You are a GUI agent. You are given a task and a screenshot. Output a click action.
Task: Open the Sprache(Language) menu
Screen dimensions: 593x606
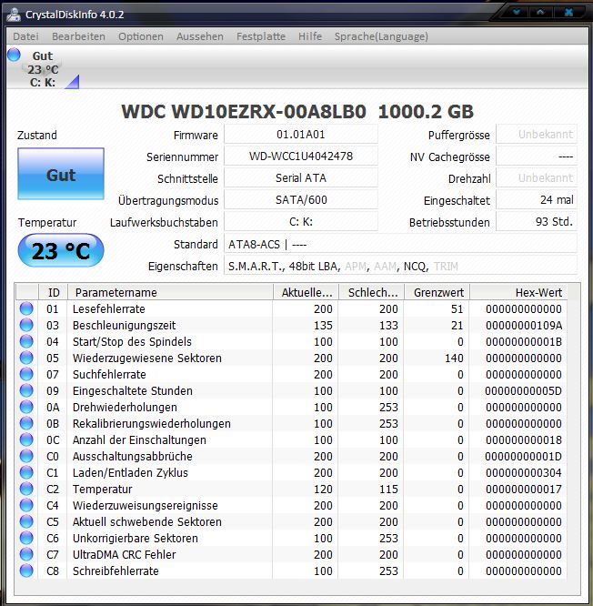pyautogui.click(x=381, y=36)
